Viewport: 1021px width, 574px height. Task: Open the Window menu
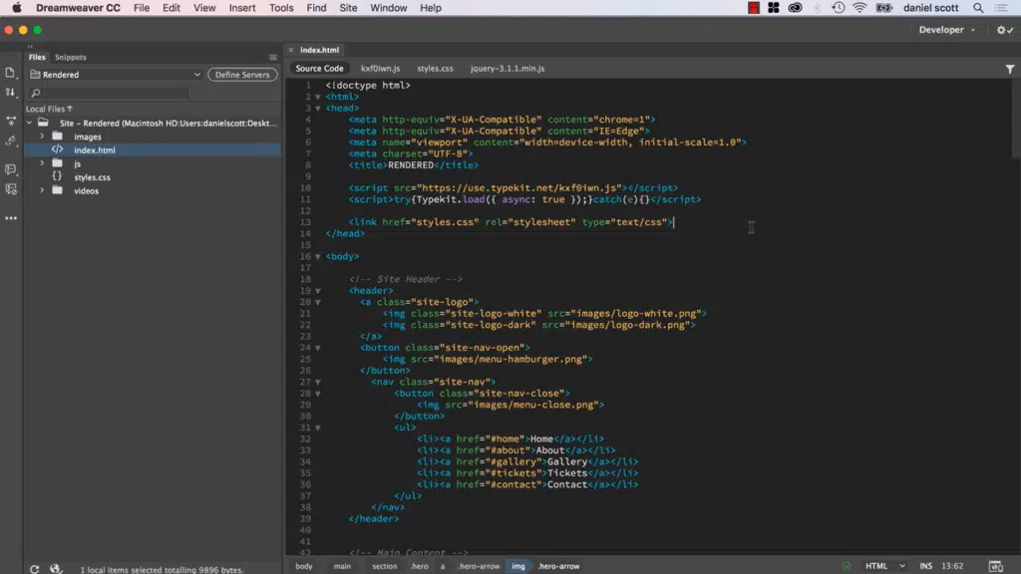[389, 8]
